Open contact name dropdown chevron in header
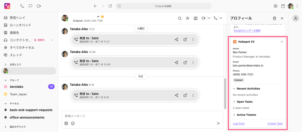This screenshot has width=302, height=132. 98,17
